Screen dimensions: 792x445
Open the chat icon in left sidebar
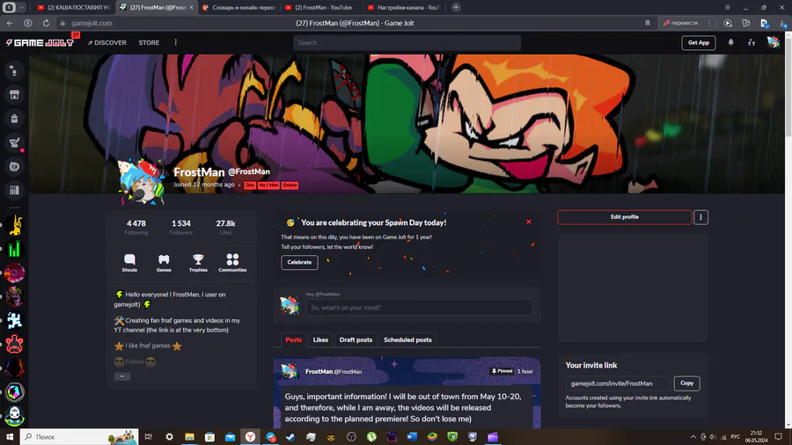coord(14,166)
